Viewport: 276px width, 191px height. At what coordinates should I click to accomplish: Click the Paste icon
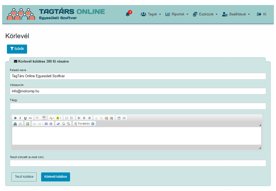(106, 118)
